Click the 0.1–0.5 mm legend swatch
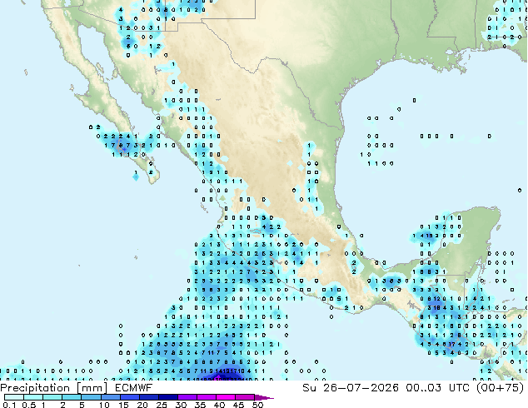The height and width of the screenshot is (408, 528). click(x=14, y=397)
